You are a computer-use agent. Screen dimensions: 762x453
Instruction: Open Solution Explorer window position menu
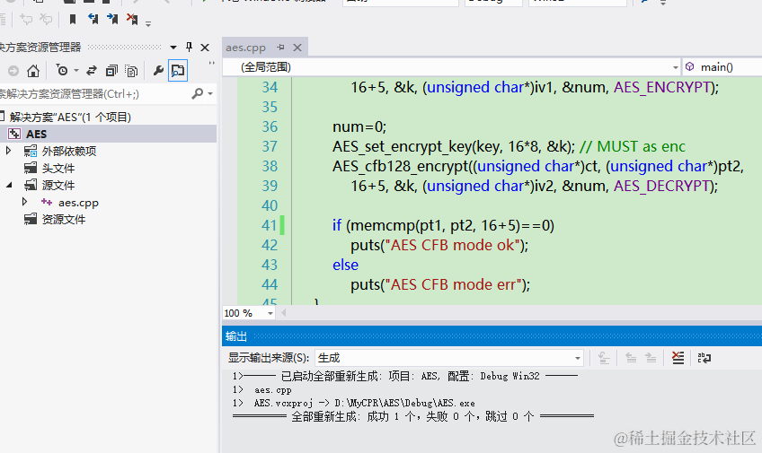(173, 48)
